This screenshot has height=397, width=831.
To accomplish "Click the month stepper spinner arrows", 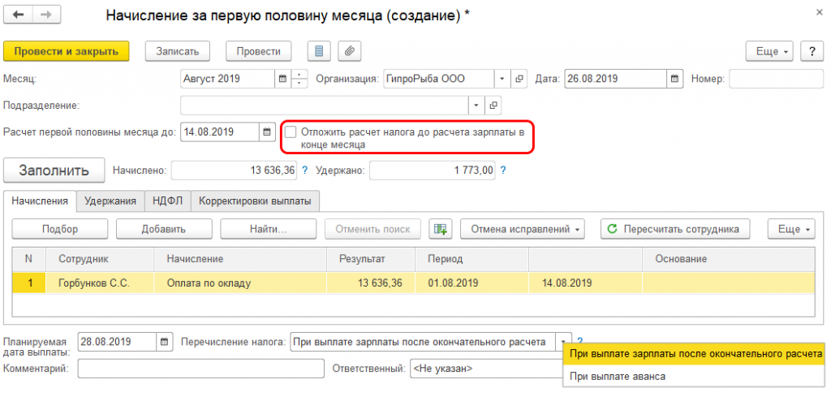I will pos(299,79).
